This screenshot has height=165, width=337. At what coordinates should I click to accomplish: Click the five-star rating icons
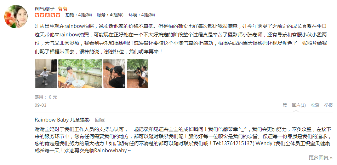coord(47,15)
